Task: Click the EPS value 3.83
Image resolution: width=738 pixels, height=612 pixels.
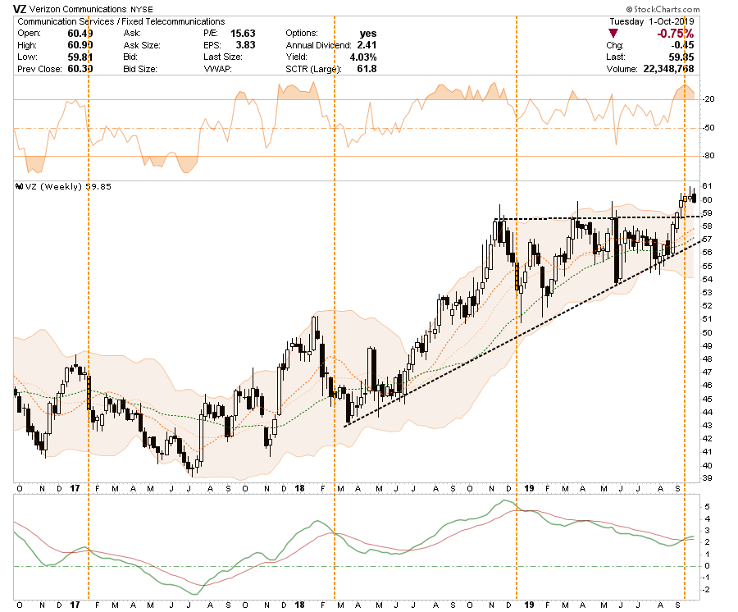Action: 246,45
